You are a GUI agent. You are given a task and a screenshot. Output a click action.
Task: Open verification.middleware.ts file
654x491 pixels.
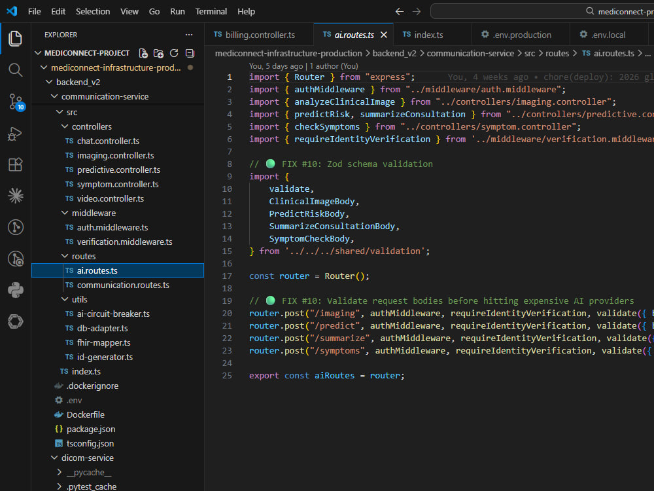[x=124, y=242]
